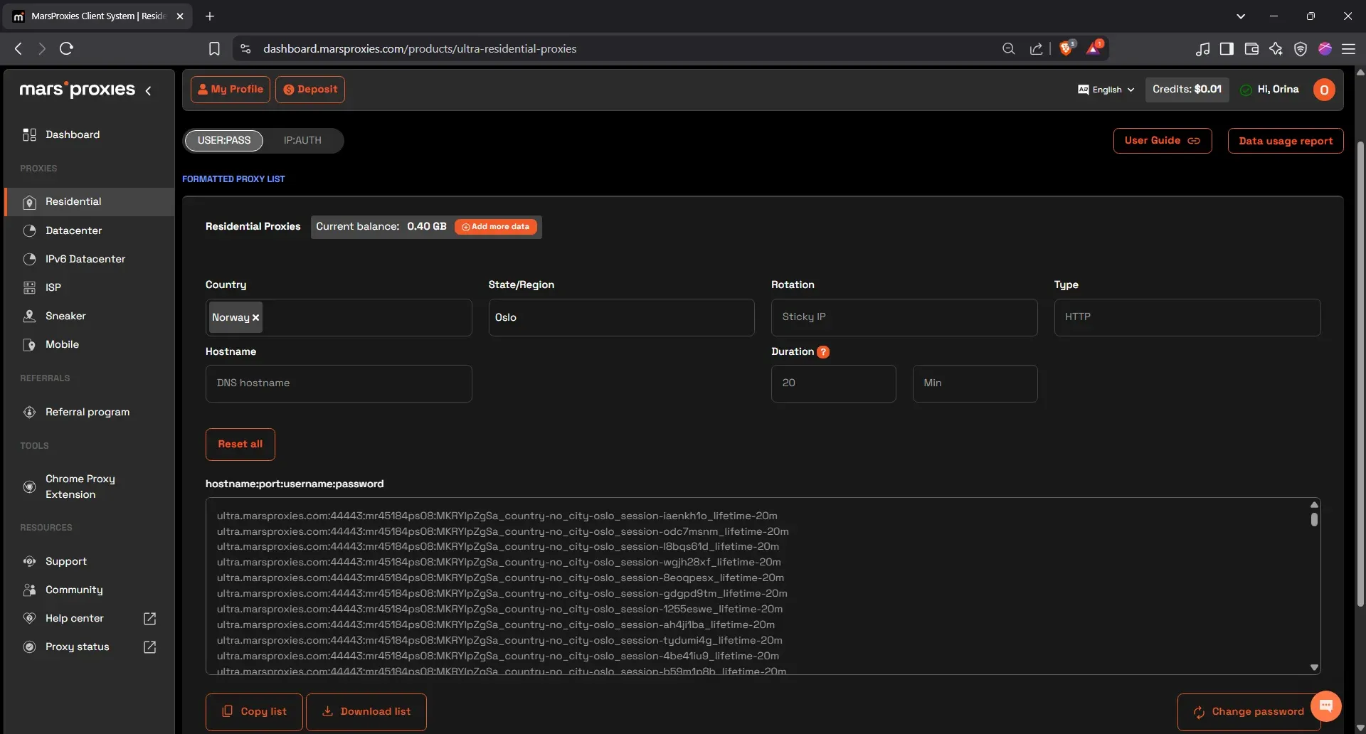The height and width of the screenshot is (734, 1366).
Task: Click the Help center external link icon
Action: point(149,619)
